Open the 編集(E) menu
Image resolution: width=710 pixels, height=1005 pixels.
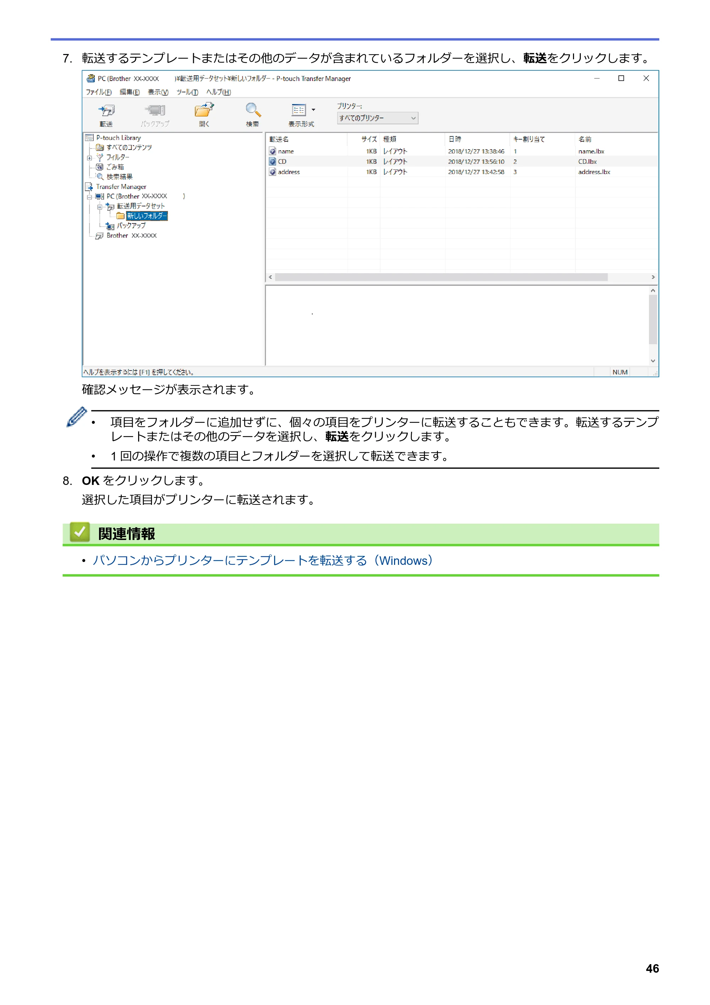(x=130, y=92)
